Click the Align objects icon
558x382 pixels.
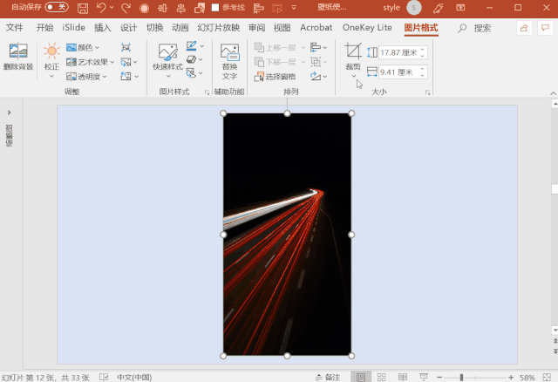[x=316, y=47]
